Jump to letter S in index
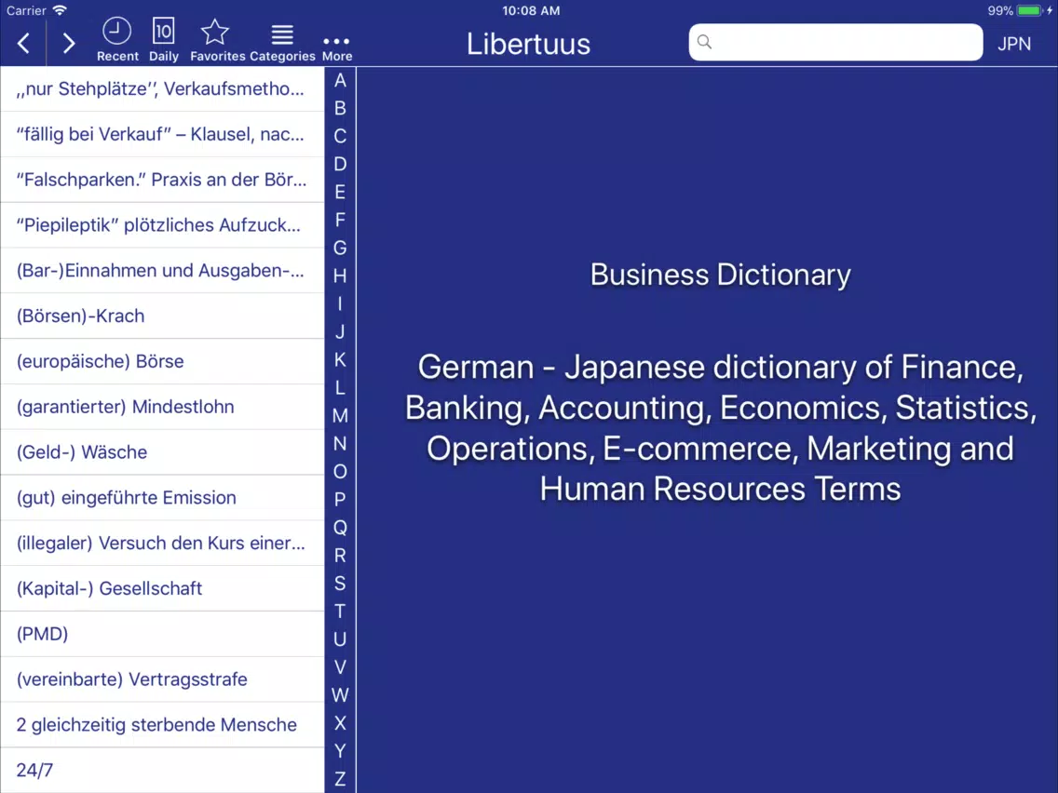Screen dimensions: 1058x793 (340, 584)
